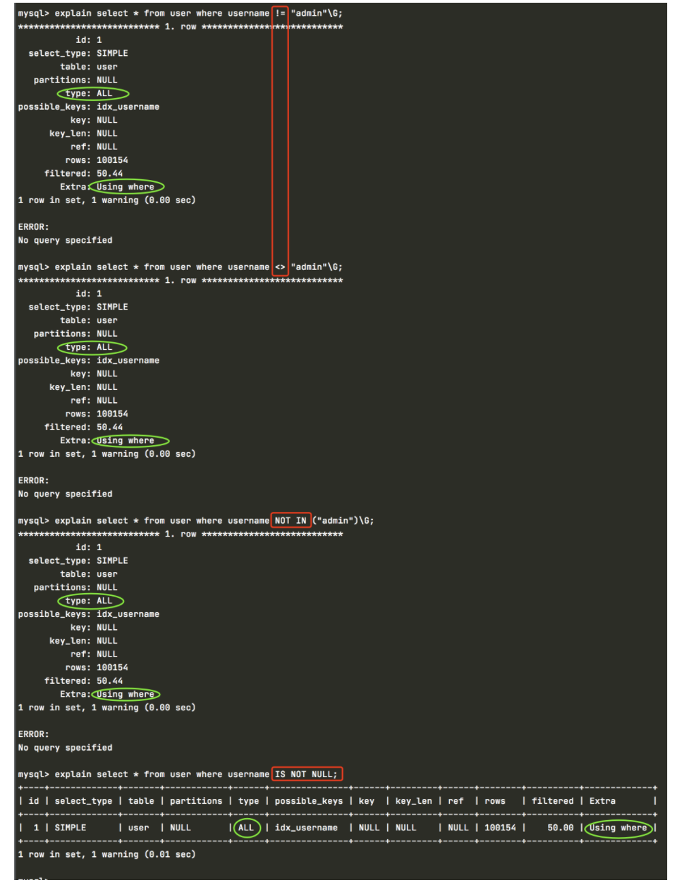Select "partitions: NULL" under the NOT IN query
Image resolution: width=687 pixels, height=889 pixels.
point(76,588)
